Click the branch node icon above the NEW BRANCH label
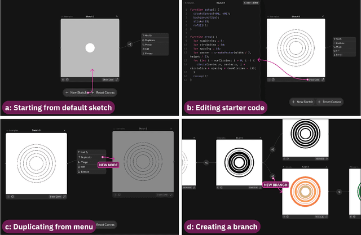The height and width of the screenshot is (235, 361). 271,176
